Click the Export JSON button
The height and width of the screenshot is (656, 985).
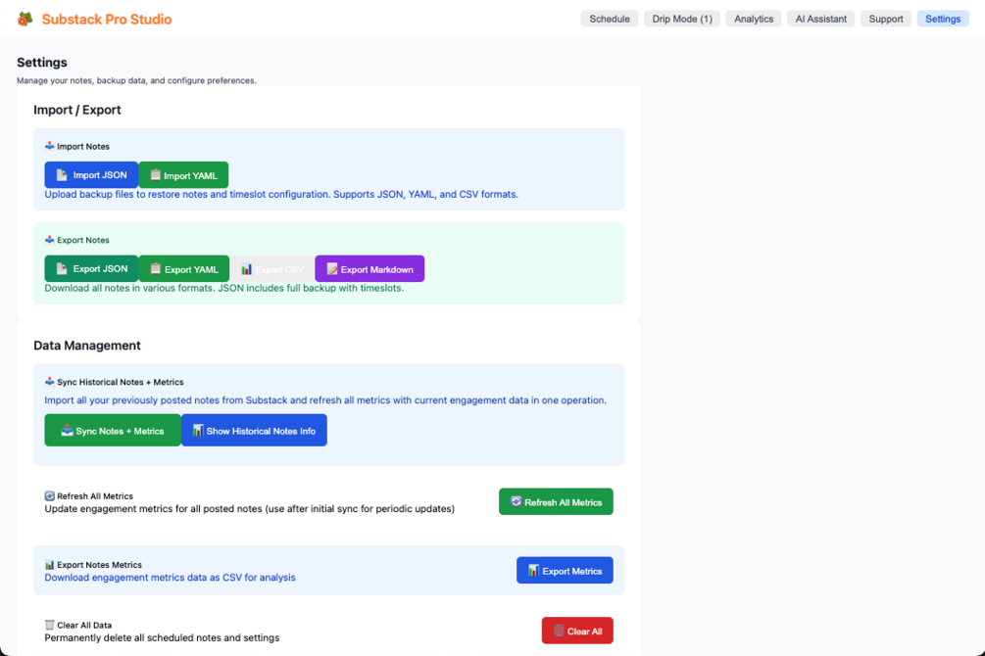[x=91, y=268]
